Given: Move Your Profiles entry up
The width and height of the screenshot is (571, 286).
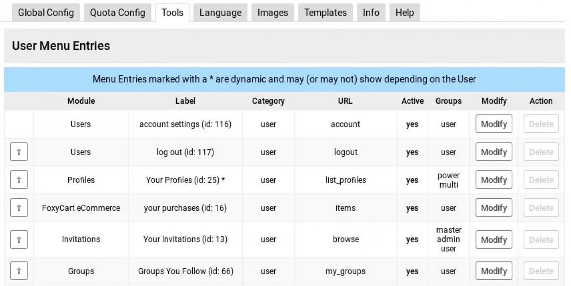Looking at the screenshot, I should pyautogui.click(x=19, y=180).
